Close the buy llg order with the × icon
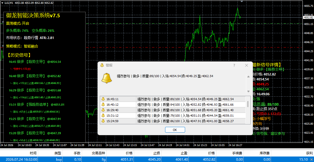 (311, 160)
